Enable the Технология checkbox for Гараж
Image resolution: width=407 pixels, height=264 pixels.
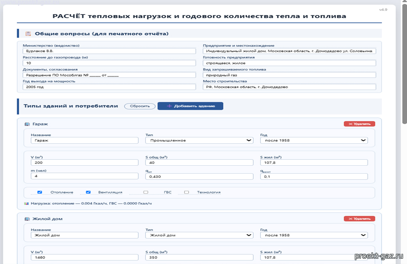(187, 192)
